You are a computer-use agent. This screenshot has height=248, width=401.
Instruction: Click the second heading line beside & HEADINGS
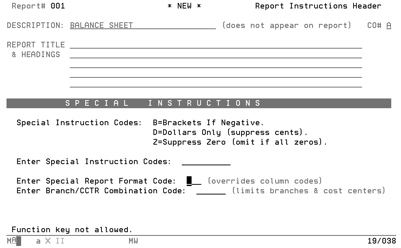pyautogui.click(x=216, y=55)
